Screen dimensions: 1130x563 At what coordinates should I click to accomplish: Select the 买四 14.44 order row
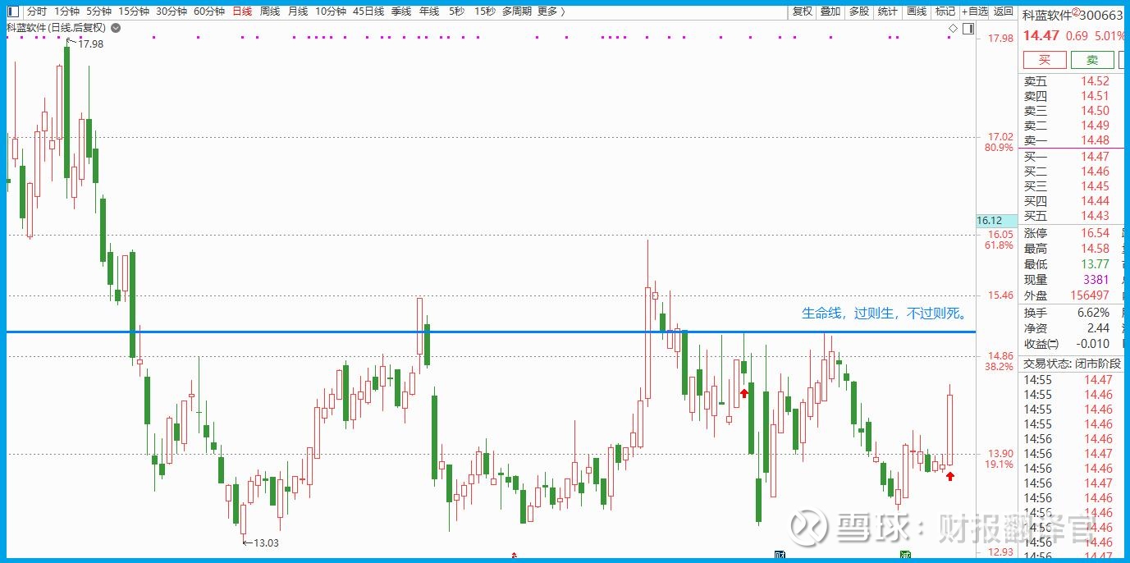click(1073, 201)
